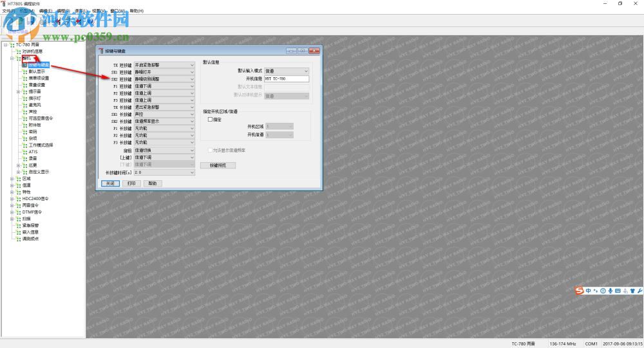The height and width of the screenshot is (348, 644).
Task: Open Sogou emoji smiley icon
Action: pyautogui.click(x=603, y=291)
